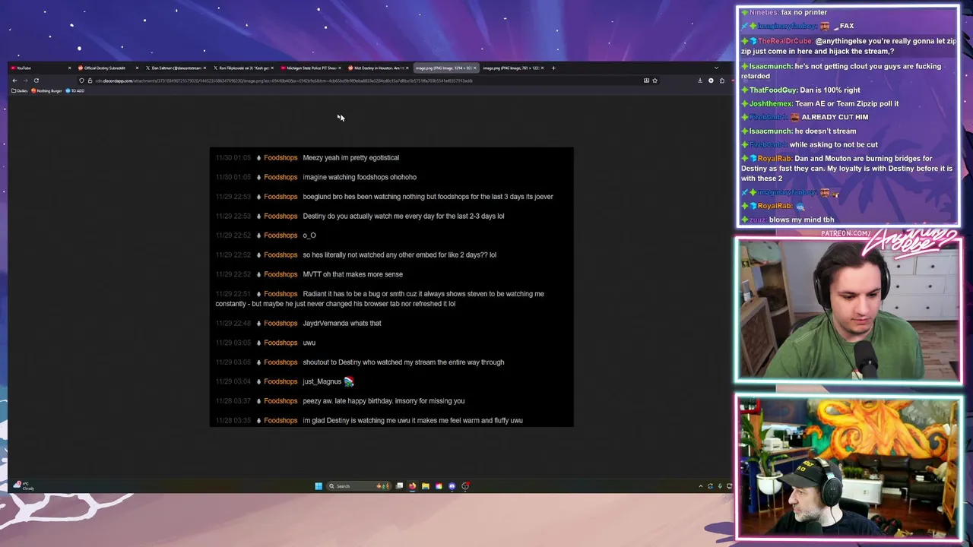Open Firefox from the taskbar

pos(412,486)
